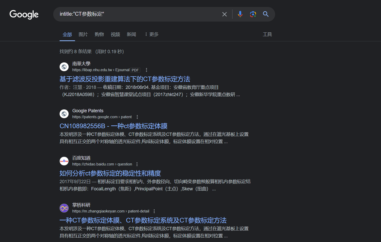Open result 一种CT参数标定体膜、CT参数标定系统及CT参数标定方法

pyautogui.click(x=143, y=220)
